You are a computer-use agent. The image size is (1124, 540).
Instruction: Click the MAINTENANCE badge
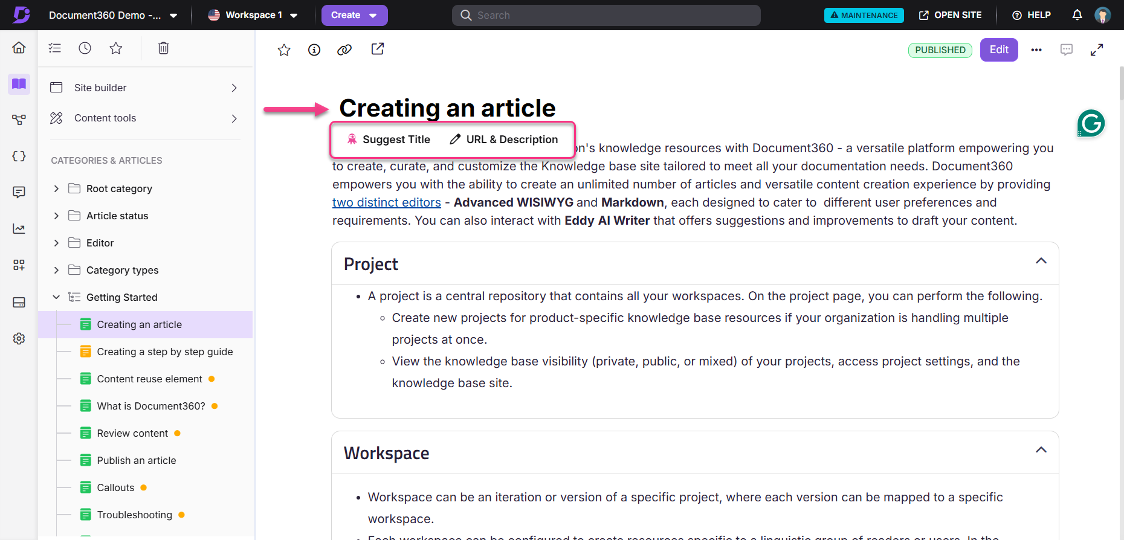click(x=864, y=15)
